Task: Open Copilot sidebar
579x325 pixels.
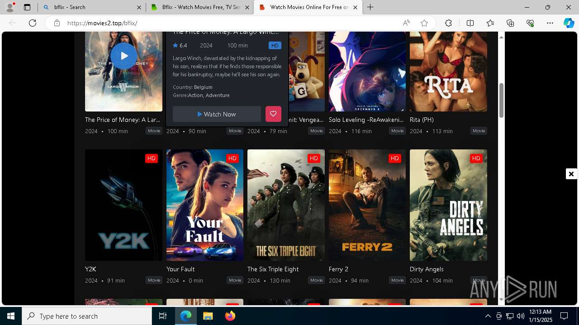Action: pyautogui.click(x=569, y=23)
